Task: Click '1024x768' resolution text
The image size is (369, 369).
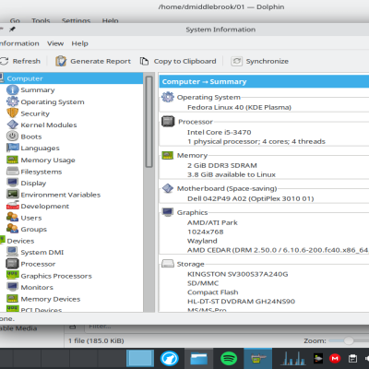Action: [206, 232]
